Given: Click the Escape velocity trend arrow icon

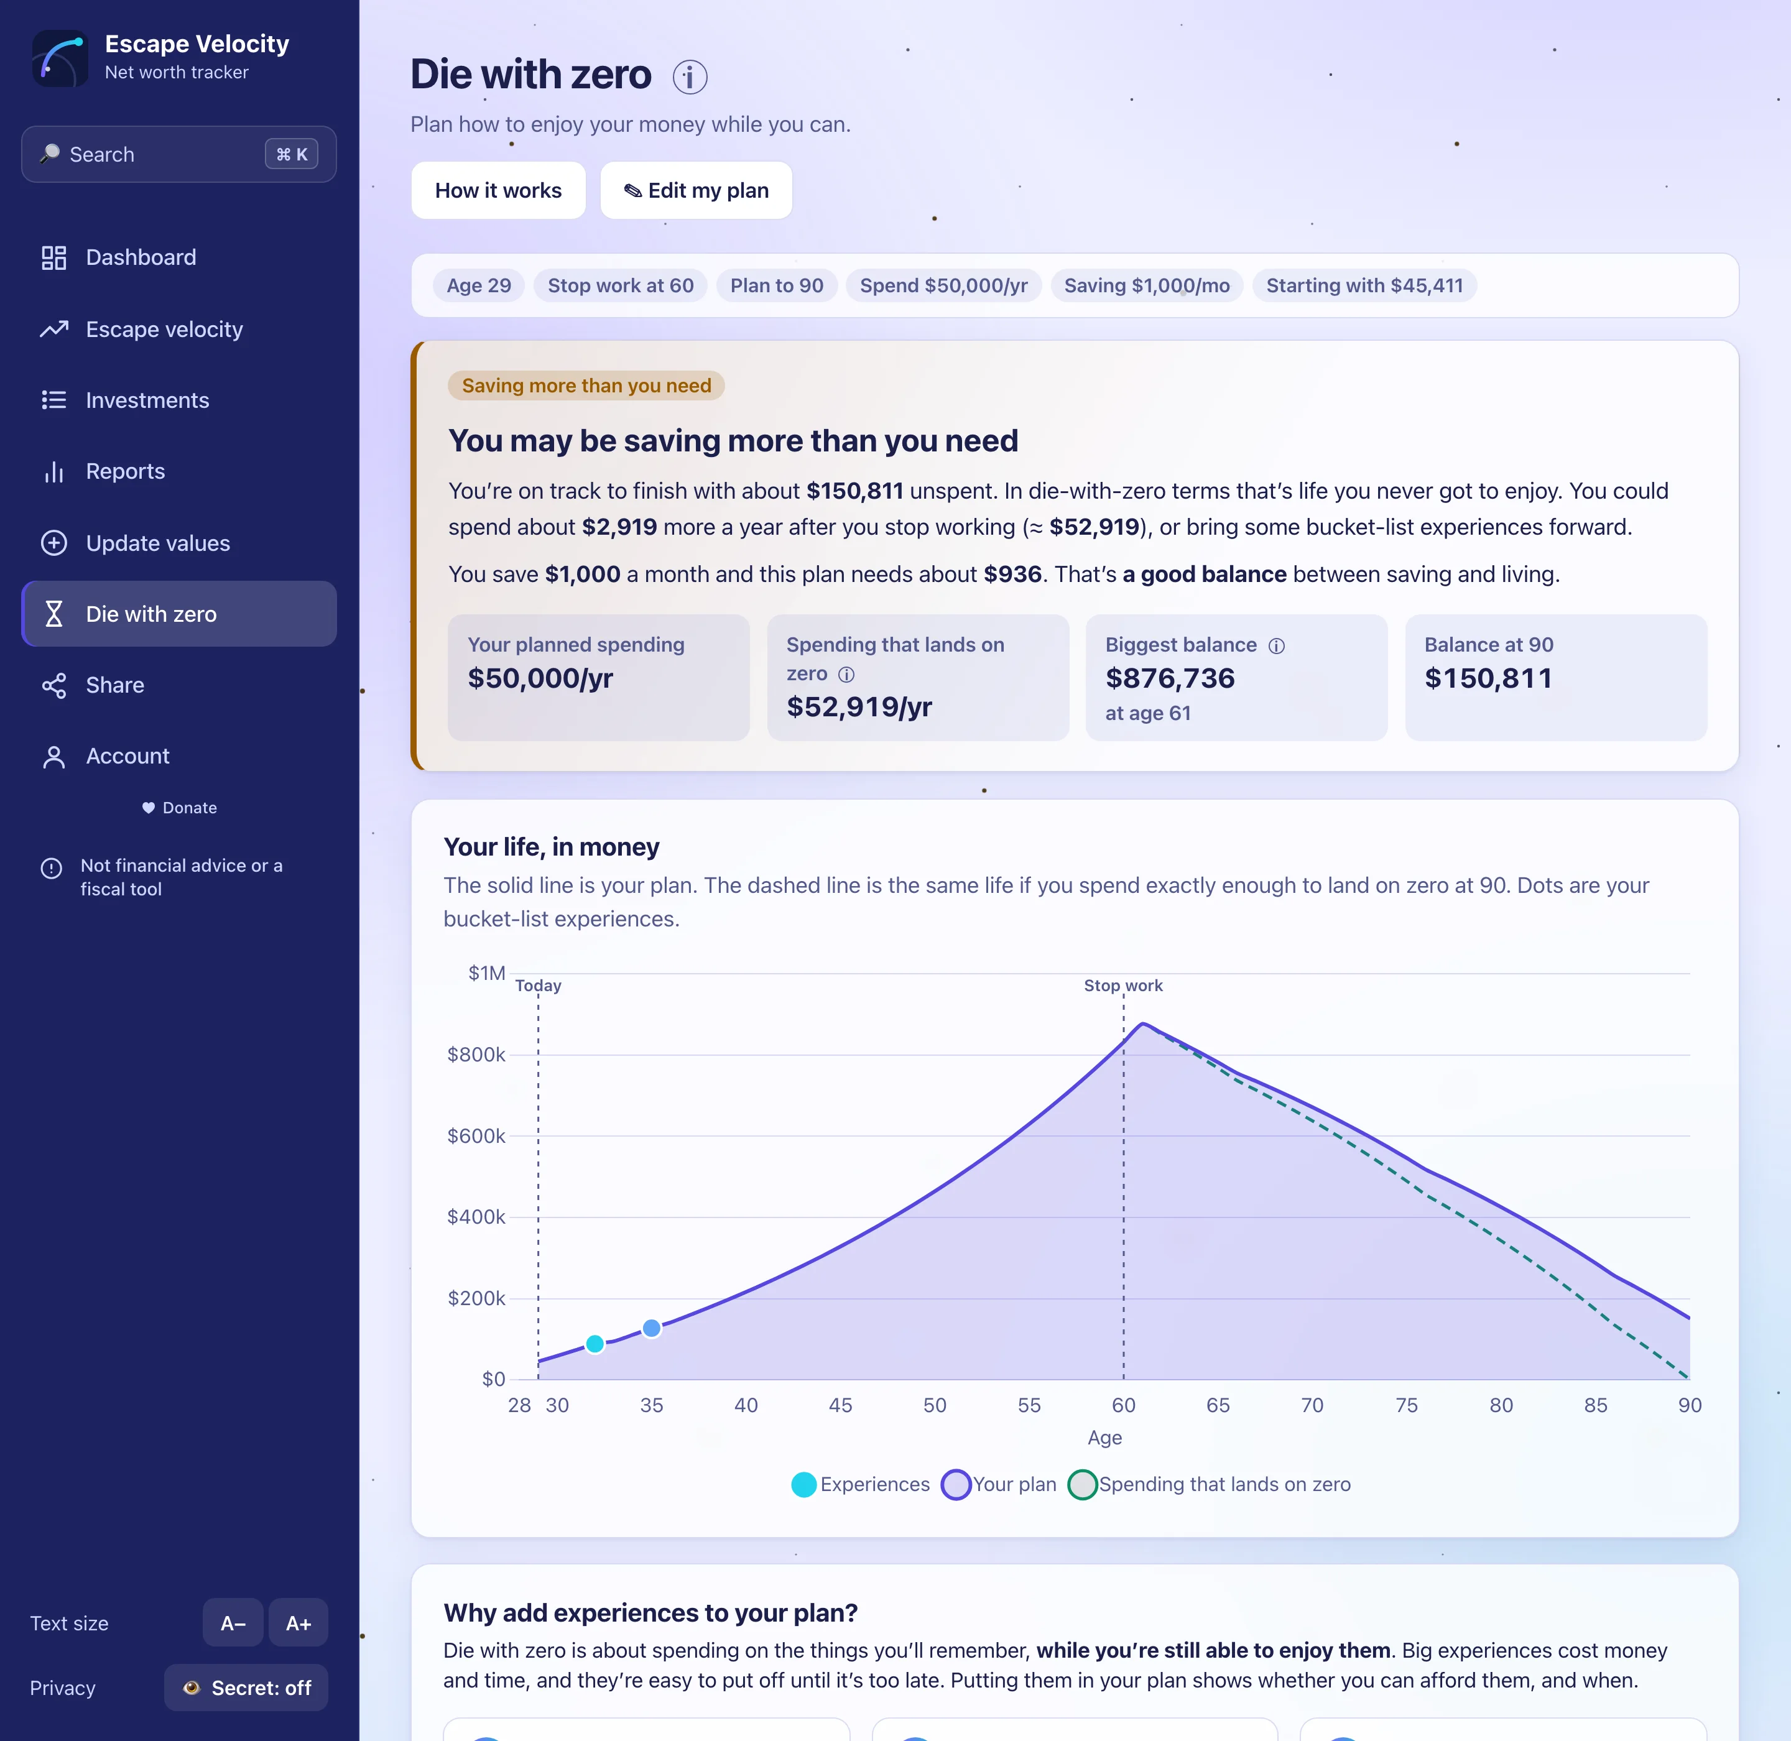Looking at the screenshot, I should point(54,329).
